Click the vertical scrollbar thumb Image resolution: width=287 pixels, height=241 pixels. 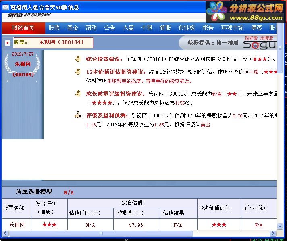[280, 48]
